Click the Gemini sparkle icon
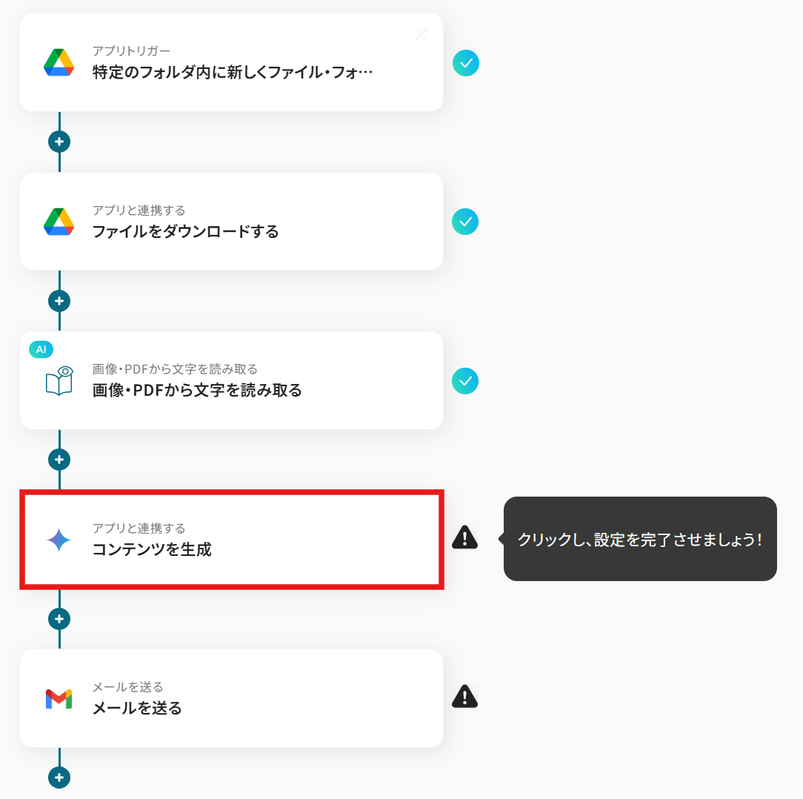Viewport: 803px width, 799px height. click(x=59, y=540)
